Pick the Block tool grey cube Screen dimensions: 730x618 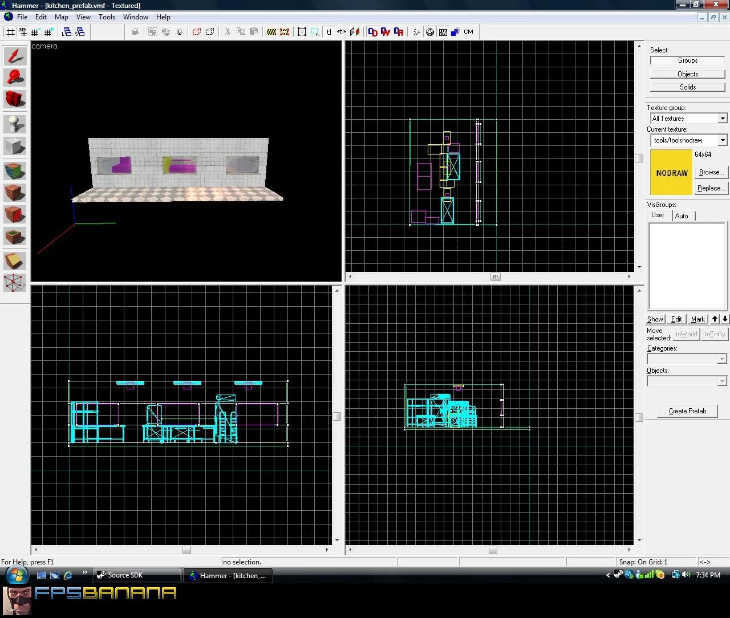coord(15,146)
